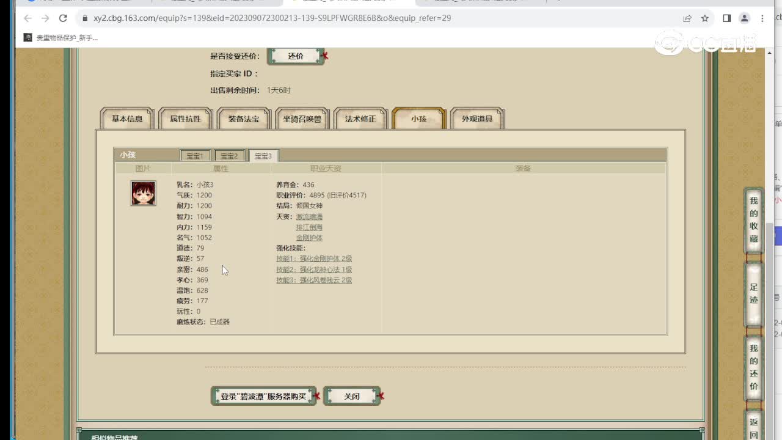The height and width of the screenshot is (440, 782).
Task: Click the 还价 button
Action: (x=296, y=56)
